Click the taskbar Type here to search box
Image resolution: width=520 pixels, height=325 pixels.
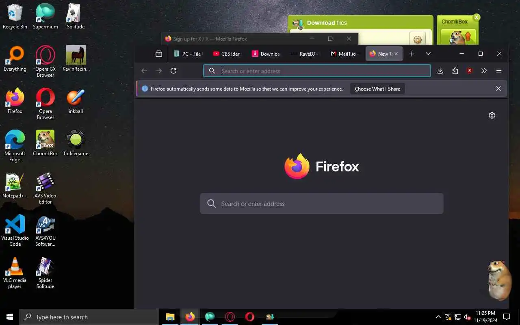click(x=89, y=317)
